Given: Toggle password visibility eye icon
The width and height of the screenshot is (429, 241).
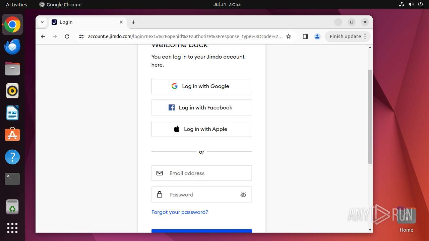Looking at the screenshot, I should (243, 195).
